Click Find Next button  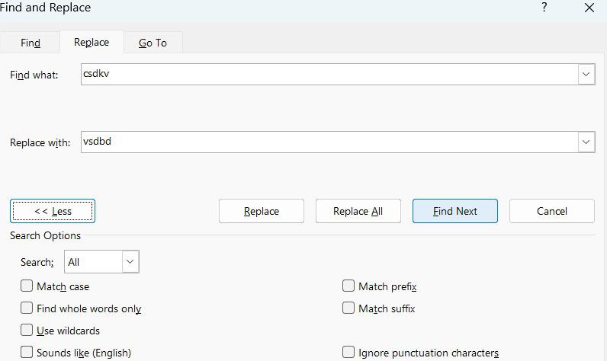tap(455, 211)
